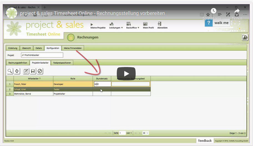Click the Frosch, Peter cell
253x146 pixels.
tap(33, 84)
